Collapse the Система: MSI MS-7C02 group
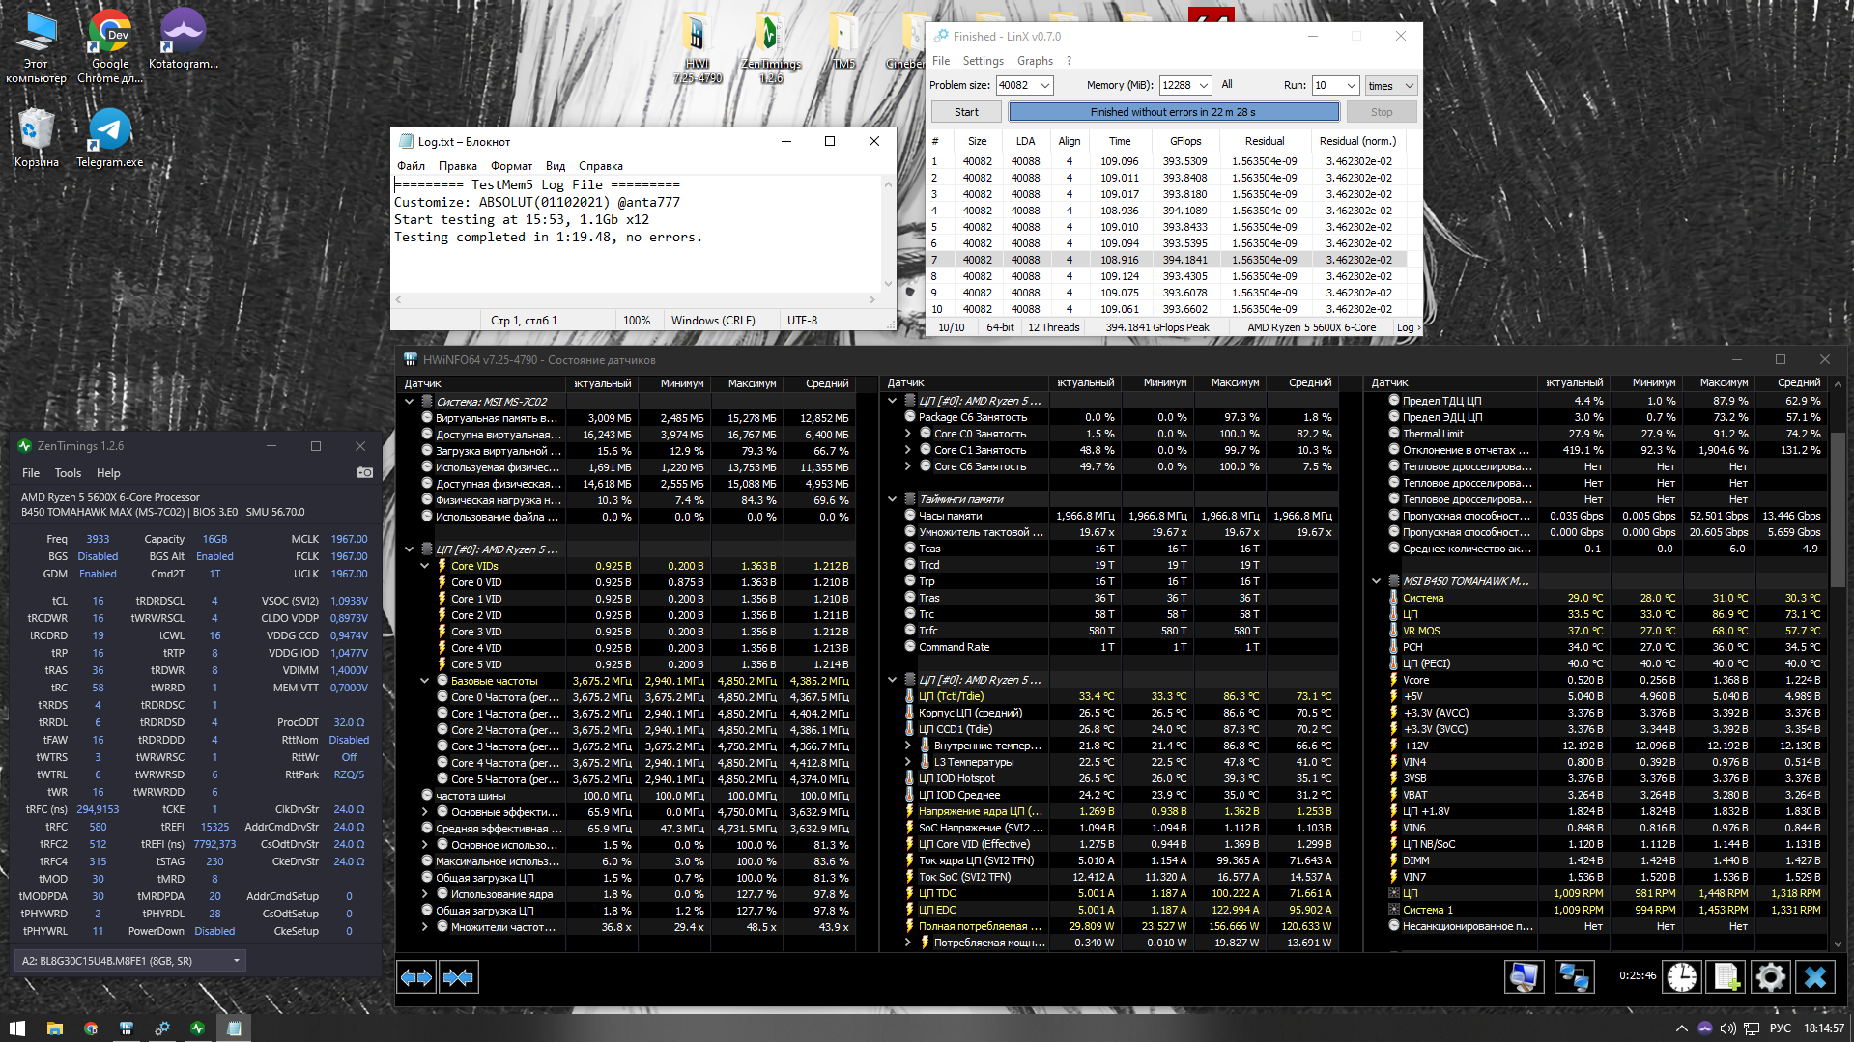1854x1042 pixels. 410,402
